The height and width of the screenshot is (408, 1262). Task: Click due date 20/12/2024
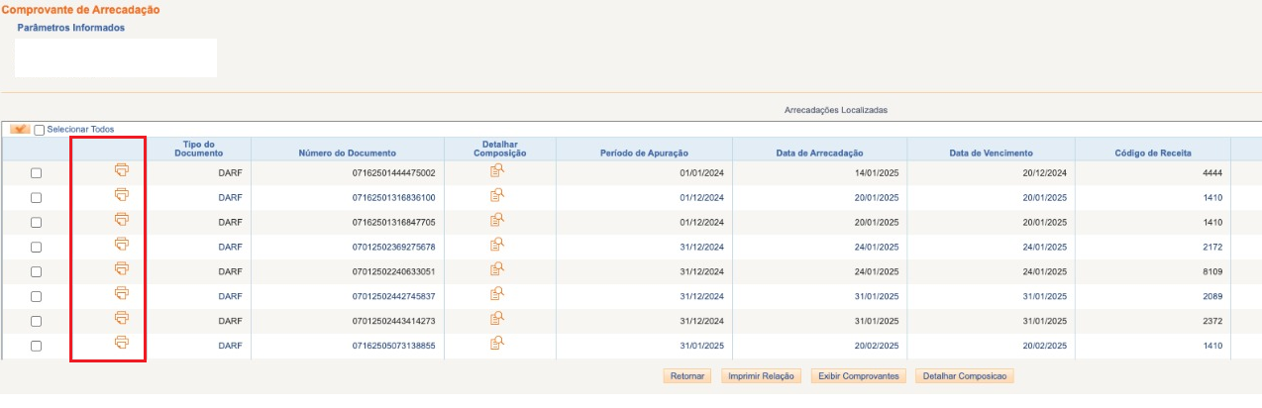pos(1044,172)
